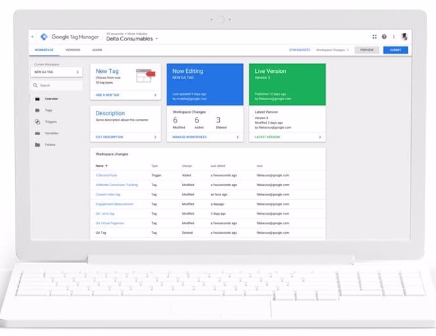Open the 5 Second Pulse trigger link
This screenshot has width=436, height=336.
click(x=107, y=175)
